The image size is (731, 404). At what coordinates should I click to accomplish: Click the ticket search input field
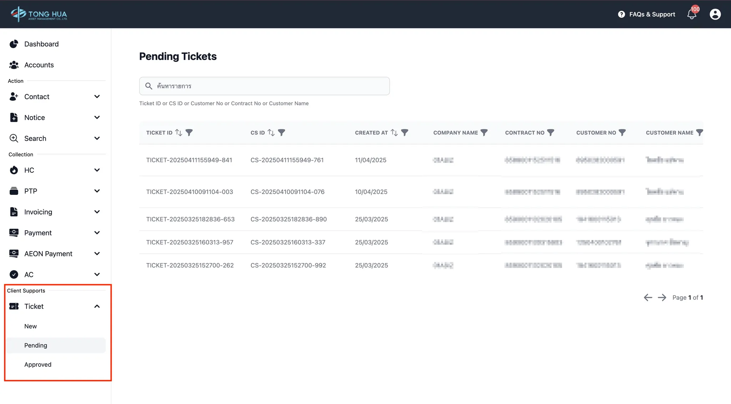click(264, 86)
